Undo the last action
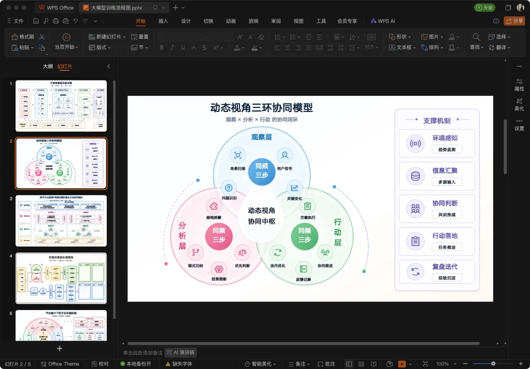 (76, 21)
